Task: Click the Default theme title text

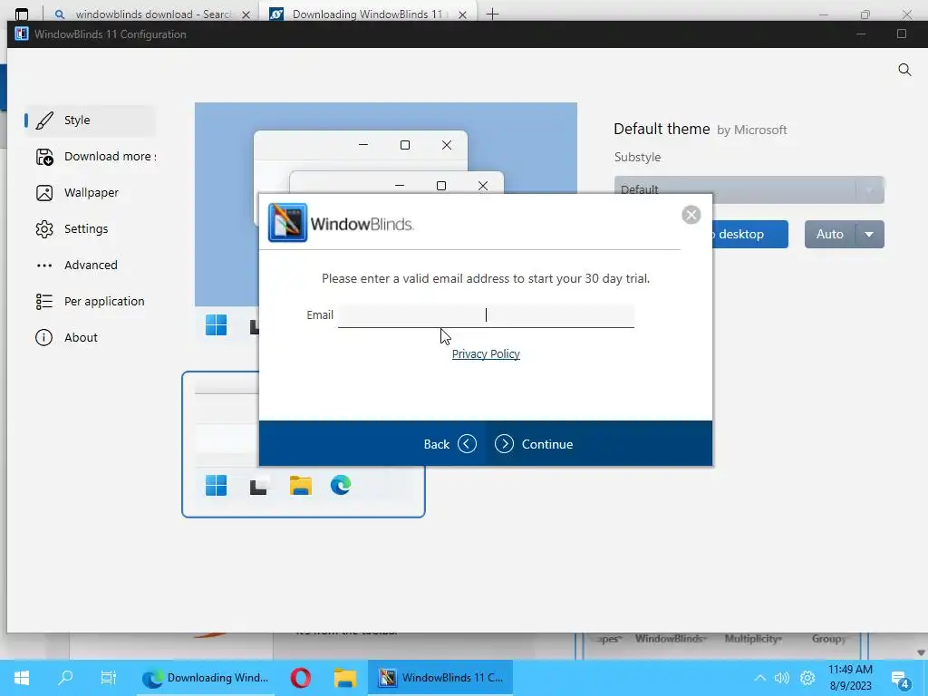Action: [662, 129]
